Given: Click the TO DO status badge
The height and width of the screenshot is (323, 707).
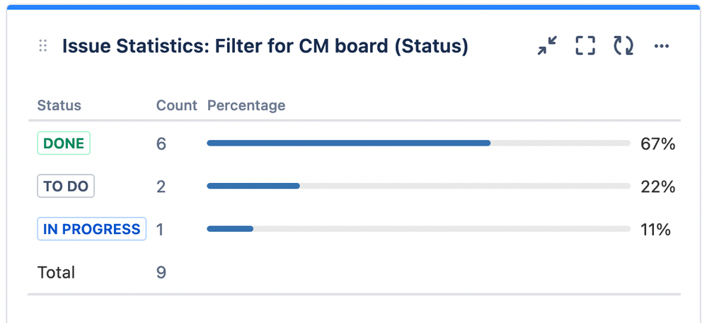Looking at the screenshot, I should pyautogui.click(x=66, y=187).
